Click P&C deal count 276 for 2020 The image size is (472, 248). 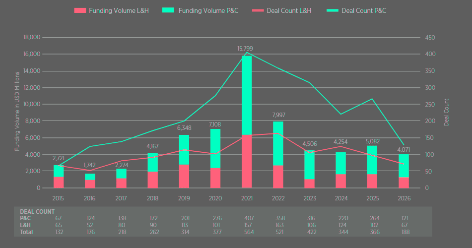[217, 218]
